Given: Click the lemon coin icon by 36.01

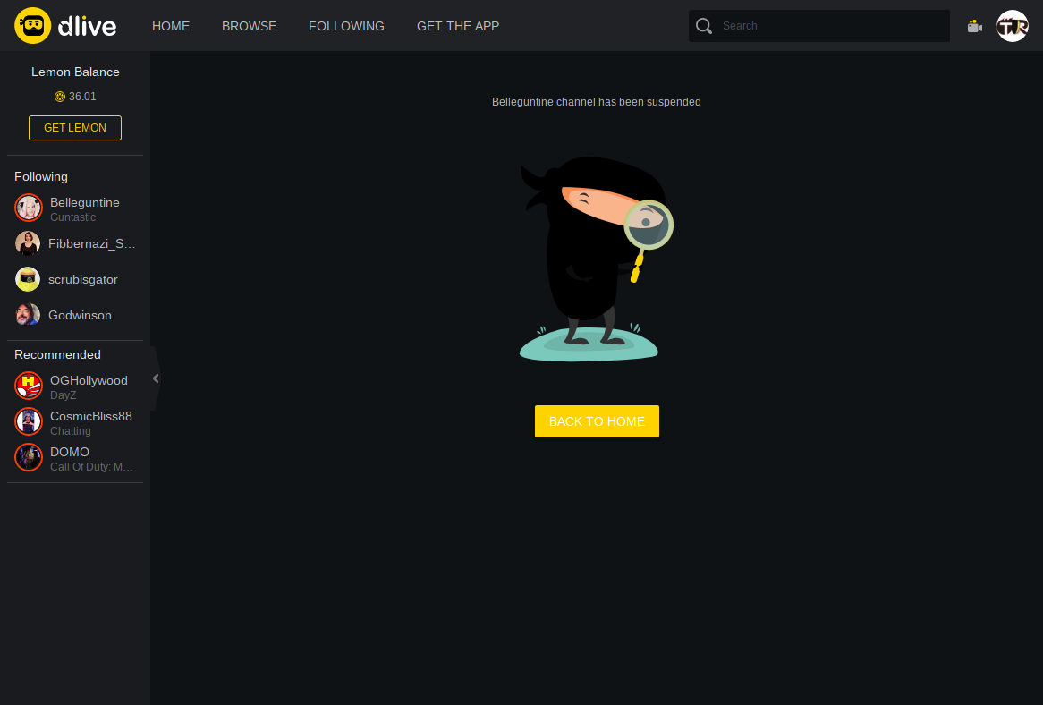Looking at the screenshot, I should coord(60,97).
